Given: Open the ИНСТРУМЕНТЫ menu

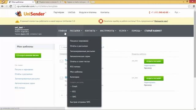Looking at the screenshot, I should [108, 31].
